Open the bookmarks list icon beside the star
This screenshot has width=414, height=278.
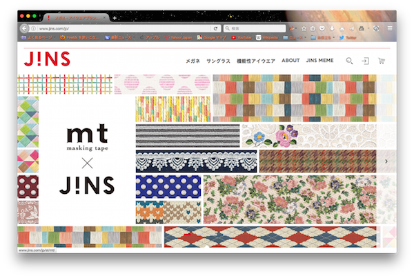[313, 28]
